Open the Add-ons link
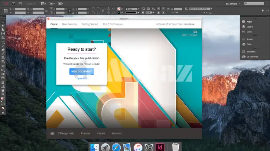Viewport: 270px width, 151px height. (117, 133)
